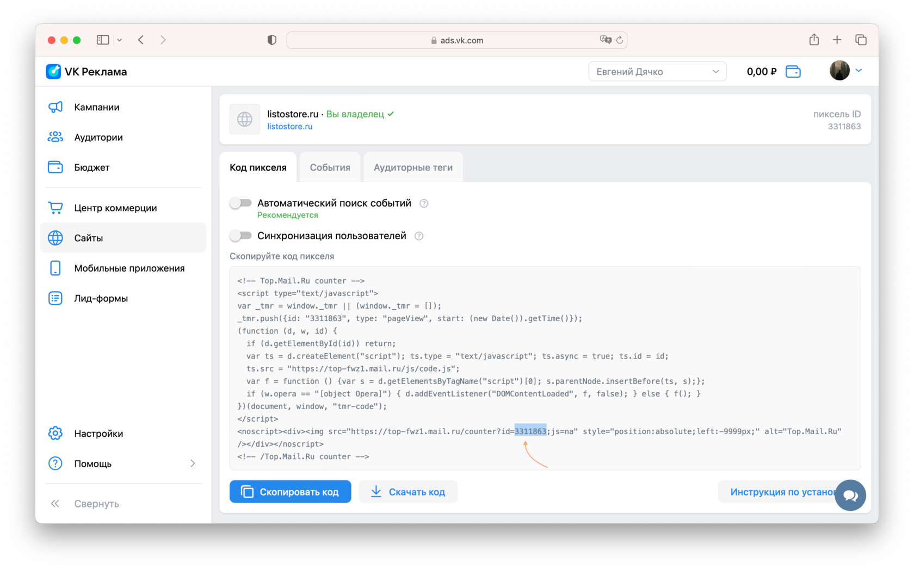Open Бюджет wallet icon in sidebar
The image size is (914, 570).
click(x=55, y=167)
